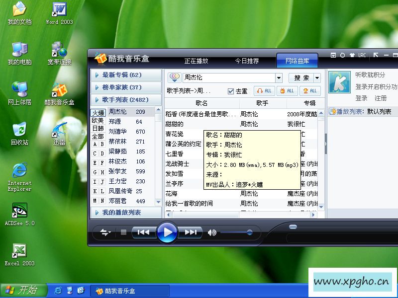Filter artists by letter K
Image resolution: width=398 pixels, height=298 pixels.
95,191
